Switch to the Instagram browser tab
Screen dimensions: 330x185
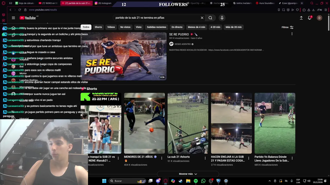point(103,3)
